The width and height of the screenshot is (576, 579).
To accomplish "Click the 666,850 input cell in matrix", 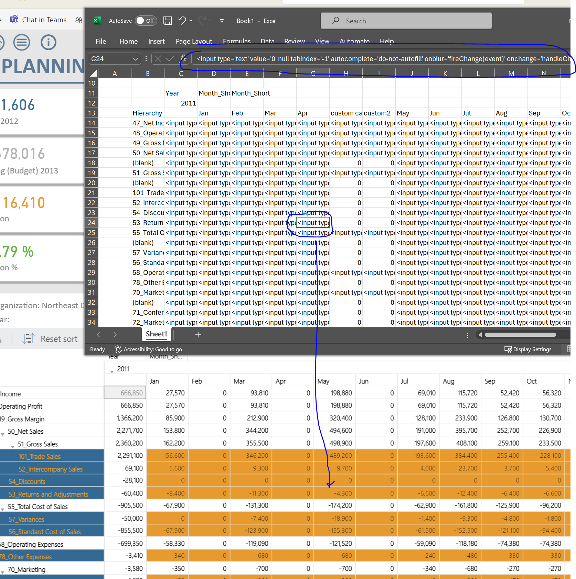I will (x=125, y=393).
